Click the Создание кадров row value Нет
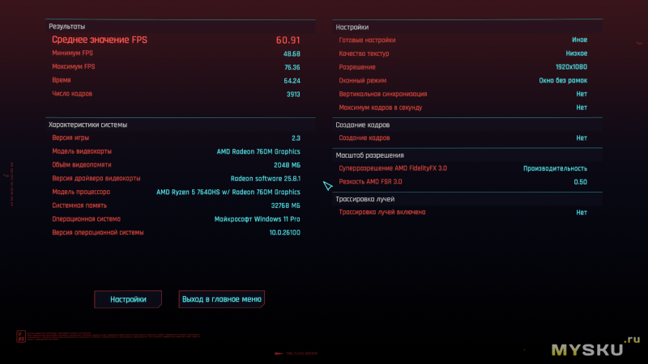The image size is (648, 364). (x=582, y=138)
